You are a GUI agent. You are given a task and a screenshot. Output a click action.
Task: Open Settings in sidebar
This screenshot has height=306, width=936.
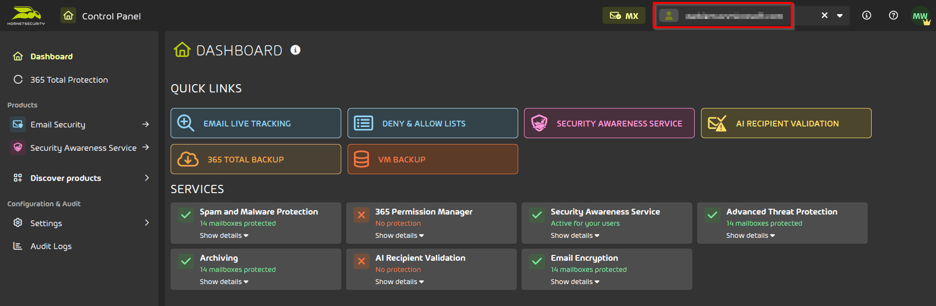click(46, 223)
